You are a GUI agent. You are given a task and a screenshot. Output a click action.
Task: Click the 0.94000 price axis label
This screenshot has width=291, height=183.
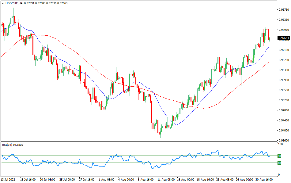[283, 131]
